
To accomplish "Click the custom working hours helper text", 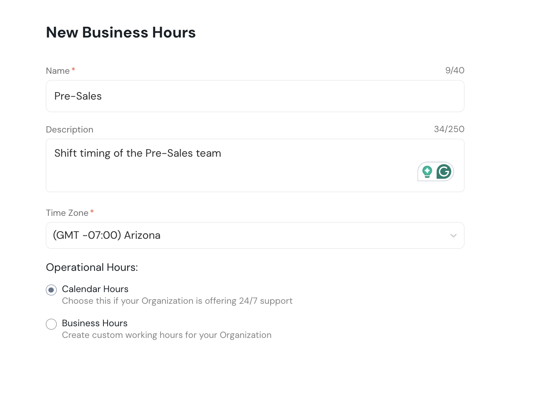I will (166, 335).
